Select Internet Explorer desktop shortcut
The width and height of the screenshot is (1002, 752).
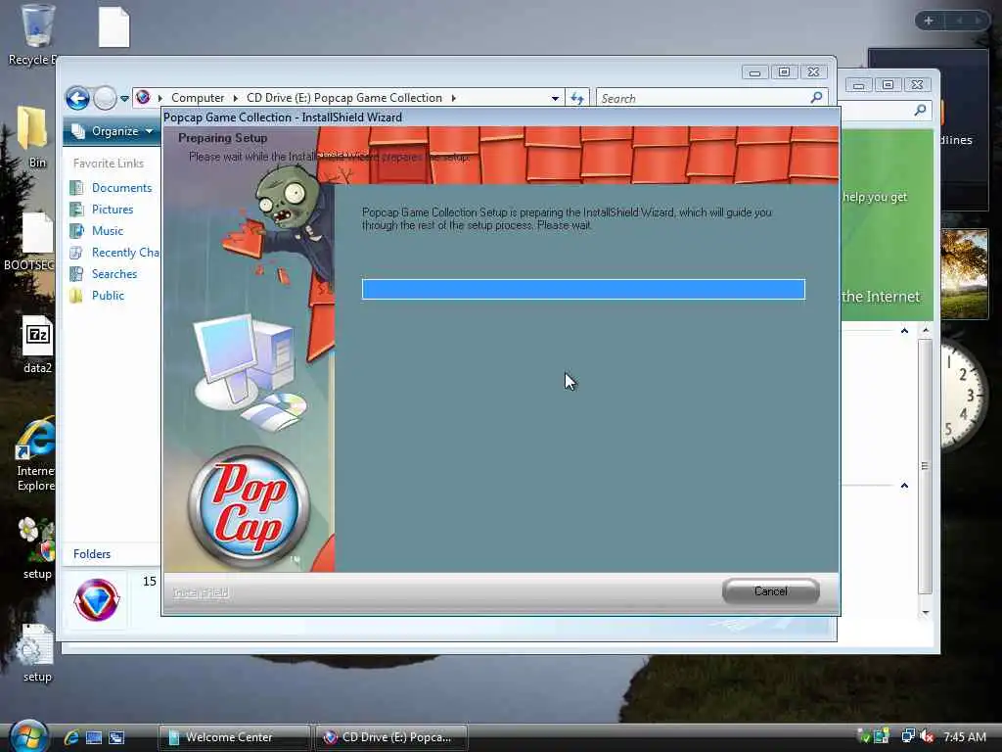[36, 454]
